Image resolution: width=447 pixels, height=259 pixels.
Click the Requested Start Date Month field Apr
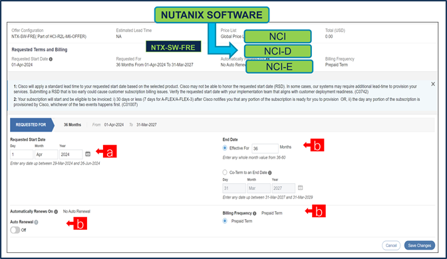click(x=46, y=155)
